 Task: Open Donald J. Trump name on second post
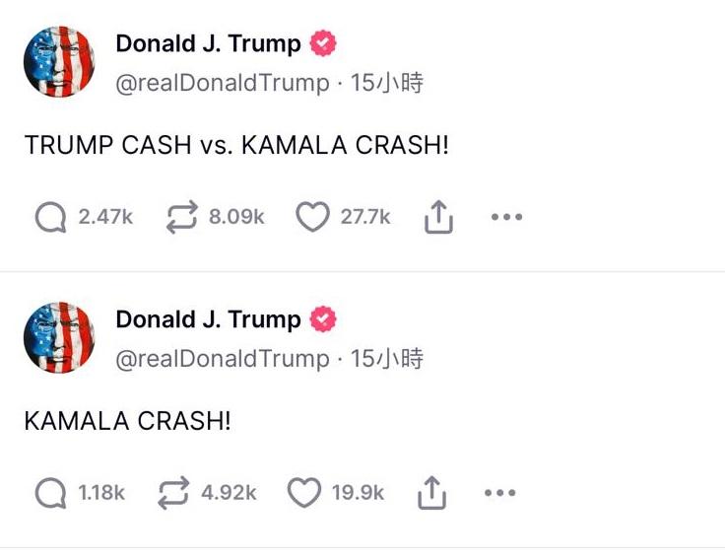point(208,319)
